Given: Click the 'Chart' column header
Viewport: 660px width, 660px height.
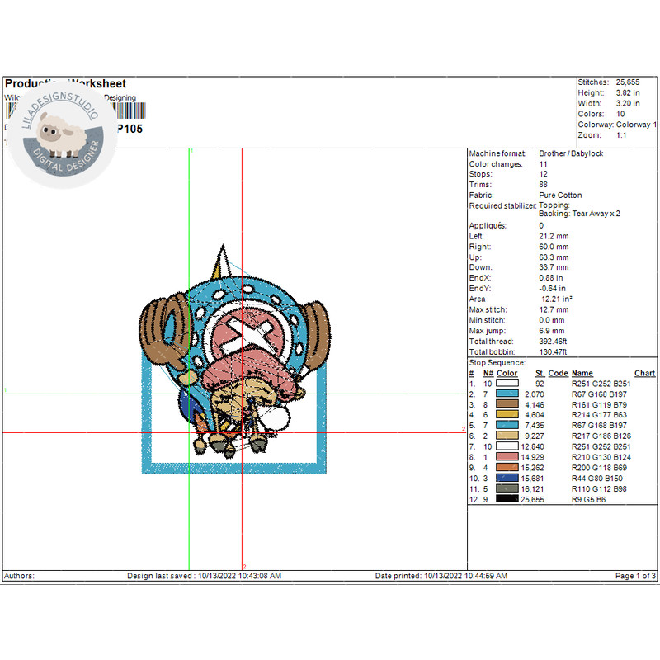Looking at the screenshot, I should (644, 374).
